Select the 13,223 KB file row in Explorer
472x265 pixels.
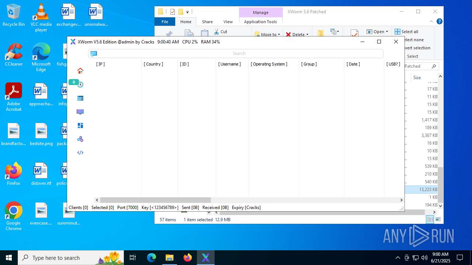pyautogui.click(x=421, y=190)
